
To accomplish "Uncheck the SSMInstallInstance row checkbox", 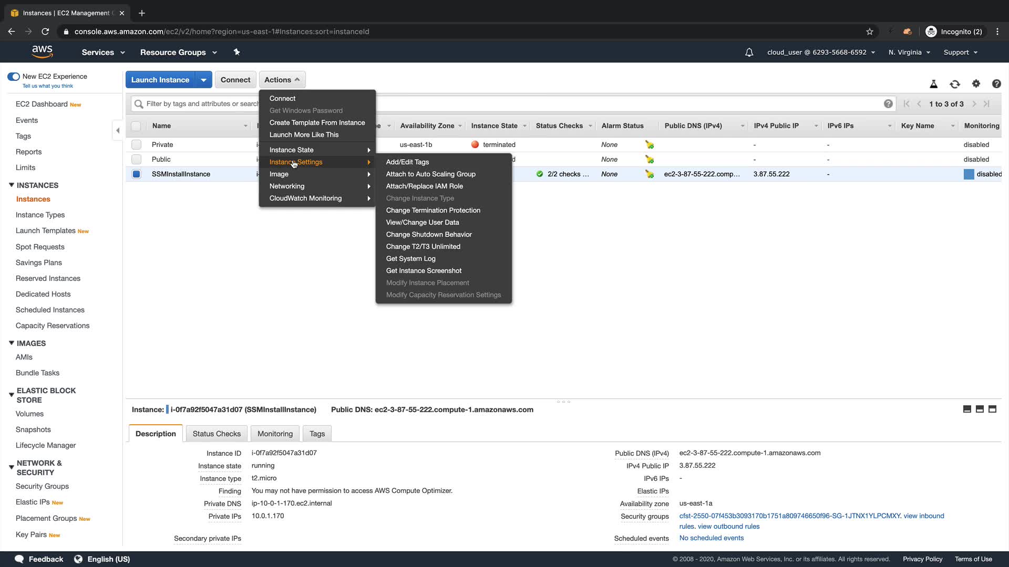I will pos(137,174).
